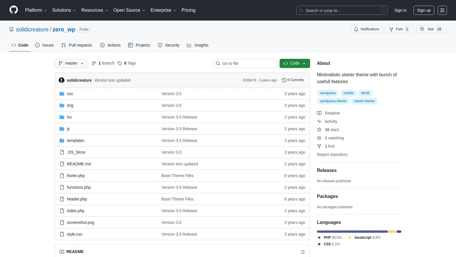Star the zero_wp repository
Screen dimensions: 456x257
431,29
